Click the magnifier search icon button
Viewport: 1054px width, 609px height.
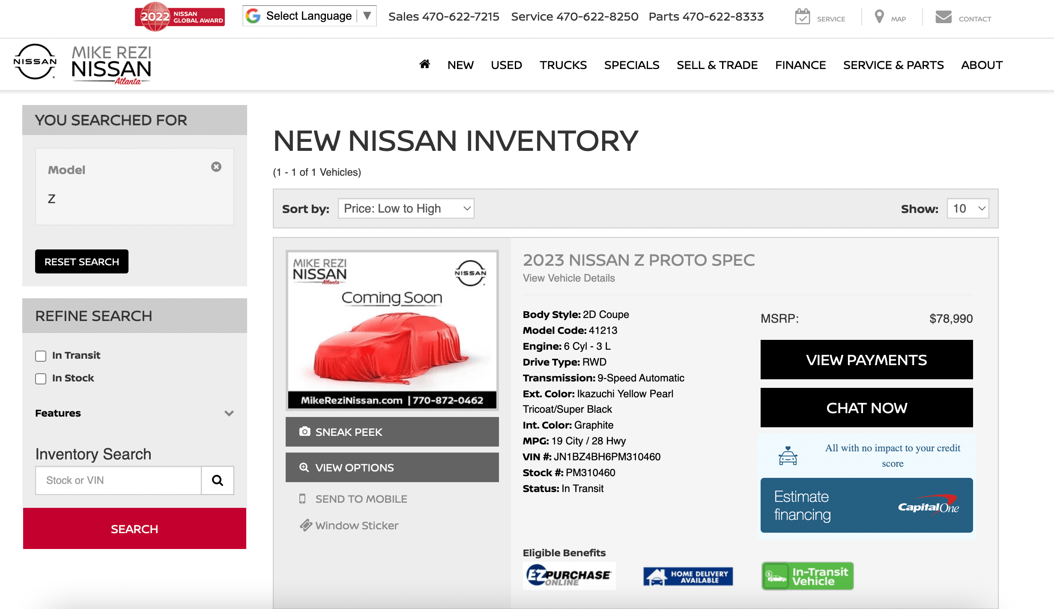coord(218,480)
